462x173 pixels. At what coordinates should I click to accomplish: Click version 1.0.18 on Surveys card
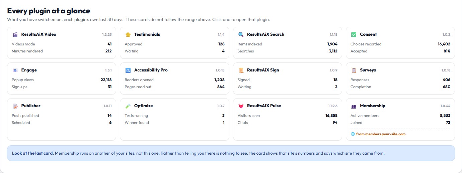pyautogui.click(x=446, y=70)
